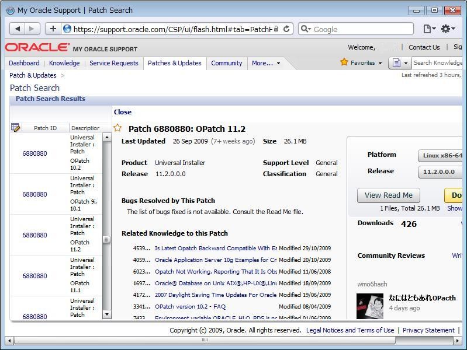Screen dimensions: 467x350
Task: Click the wmo6hash reviewer avatar thumbnail
Action: click(x=370, y=306)
